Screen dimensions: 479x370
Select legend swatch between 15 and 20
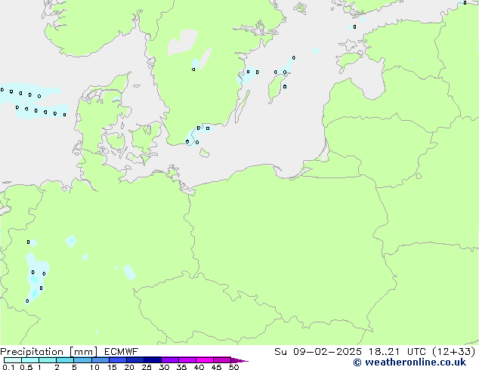click(117, 360)
